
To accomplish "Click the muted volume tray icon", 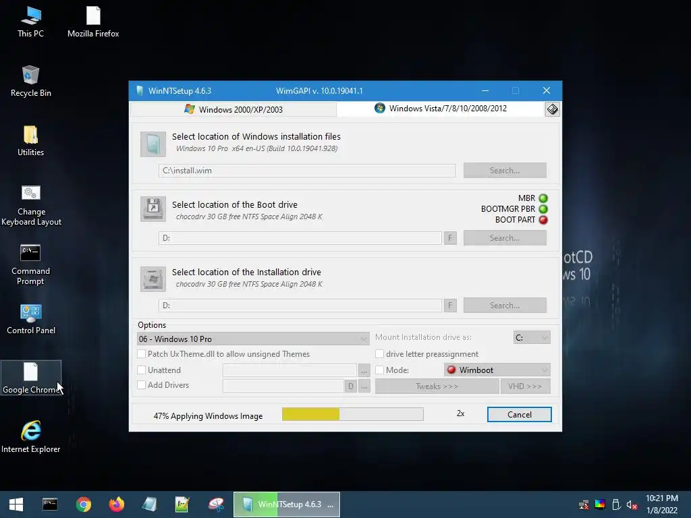I will [632, 505].
